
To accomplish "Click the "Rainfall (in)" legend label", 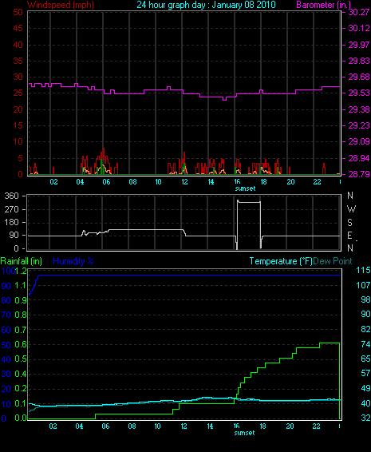I will [x=22, y=261].
